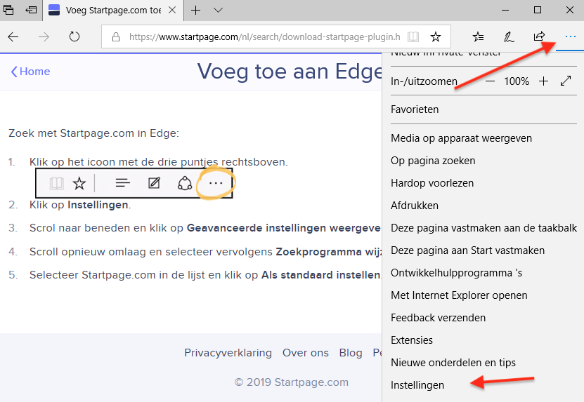Click the Share page icon
This screenshot has height=402, width=584.
tap(539, 37)
